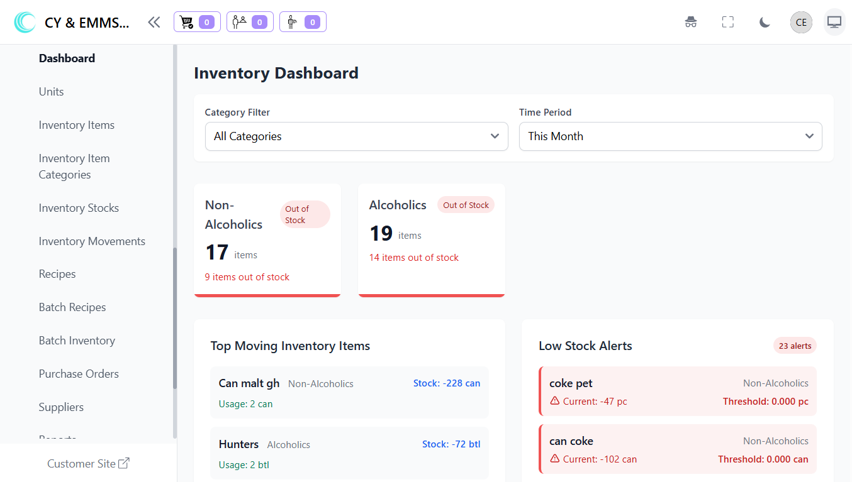Viewport: 852px width, 482px height.
Task: Click the table reservations icon badge
Action: [x=250, y=23]
